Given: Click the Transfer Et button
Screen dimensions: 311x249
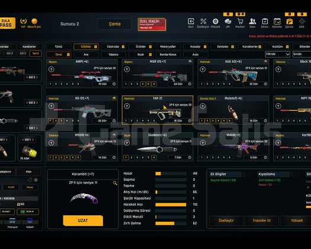Looking at the screenshot, I should click(261, 221).
